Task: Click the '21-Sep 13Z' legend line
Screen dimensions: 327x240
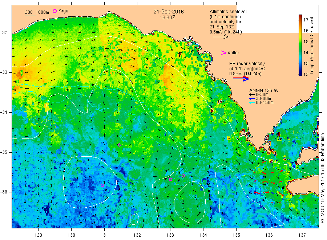Action: pos(222,27)
